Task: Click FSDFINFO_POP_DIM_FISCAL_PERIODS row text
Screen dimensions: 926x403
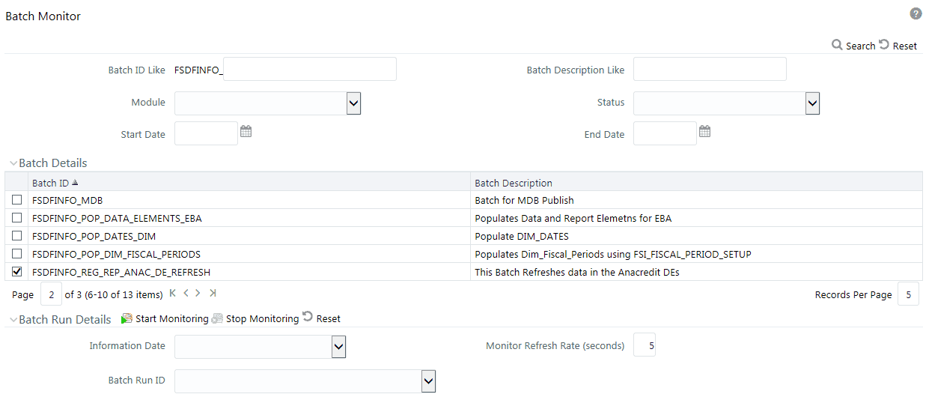Action: [116, 255]
